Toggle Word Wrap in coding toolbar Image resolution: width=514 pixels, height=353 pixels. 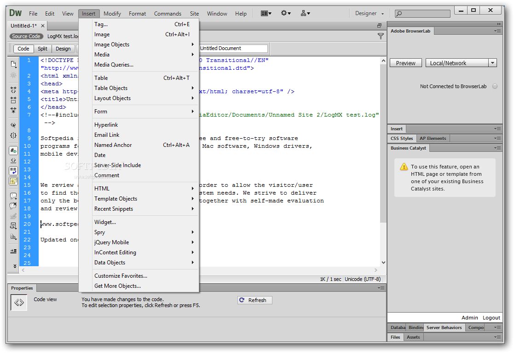pyautogui.click(x=13, y=171)
